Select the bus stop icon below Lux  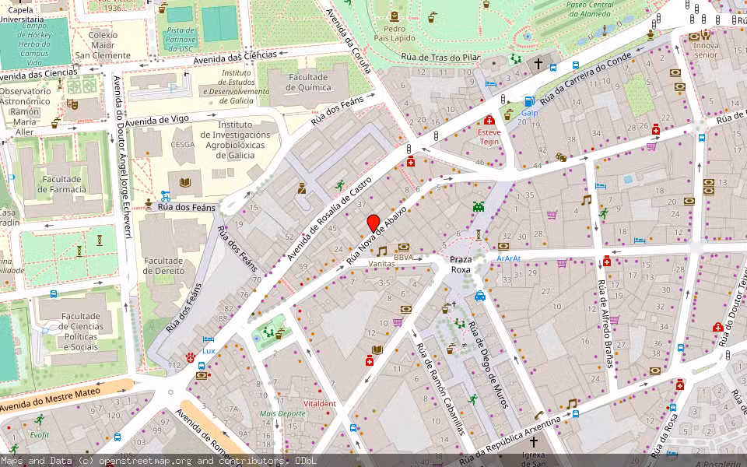[x=202, y=366]
